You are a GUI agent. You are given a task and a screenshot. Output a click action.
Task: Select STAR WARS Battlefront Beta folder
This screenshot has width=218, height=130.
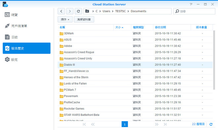[135, 115]
